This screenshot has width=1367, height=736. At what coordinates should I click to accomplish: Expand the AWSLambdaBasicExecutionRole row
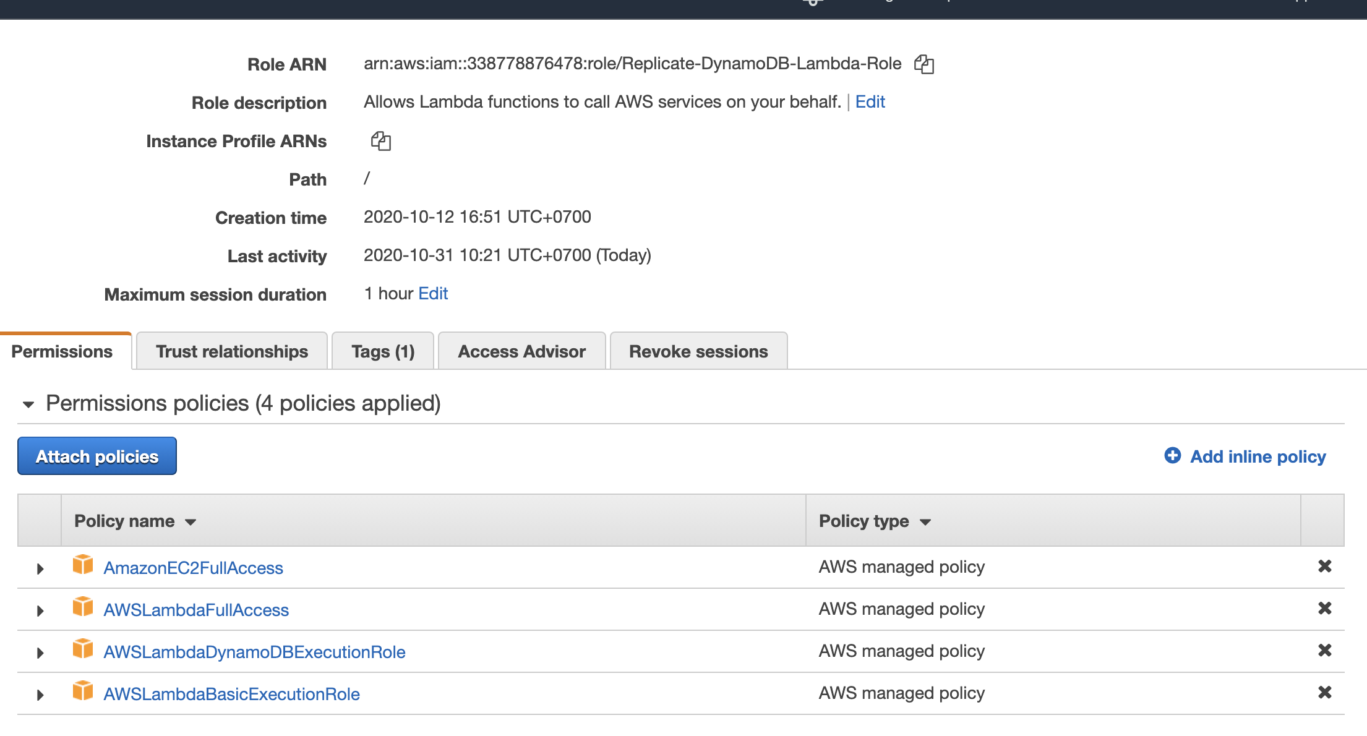40,695
